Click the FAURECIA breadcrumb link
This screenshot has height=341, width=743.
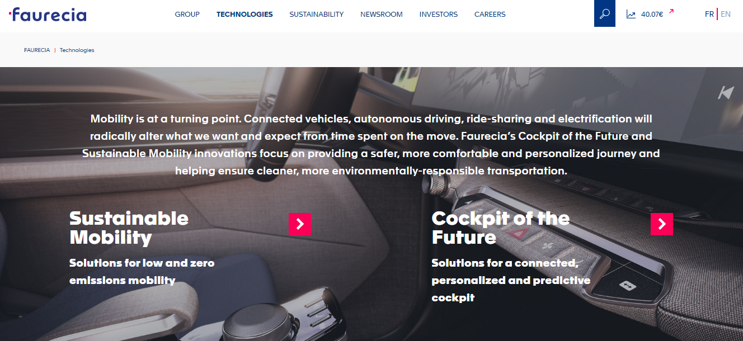[x=37, y=50]
